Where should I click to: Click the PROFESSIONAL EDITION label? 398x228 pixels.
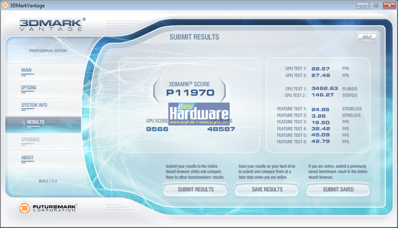pyautogui.click(x=48, y=51)
